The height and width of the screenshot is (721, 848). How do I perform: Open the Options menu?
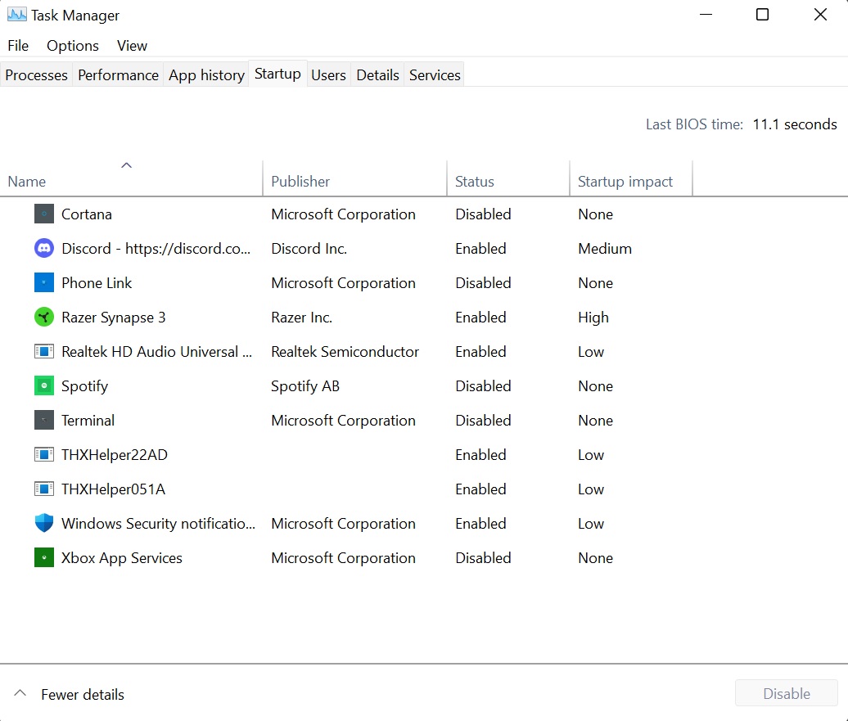pos(73,46)
